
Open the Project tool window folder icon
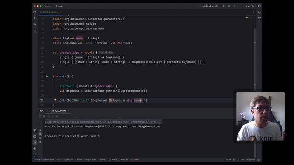[35, 12]
